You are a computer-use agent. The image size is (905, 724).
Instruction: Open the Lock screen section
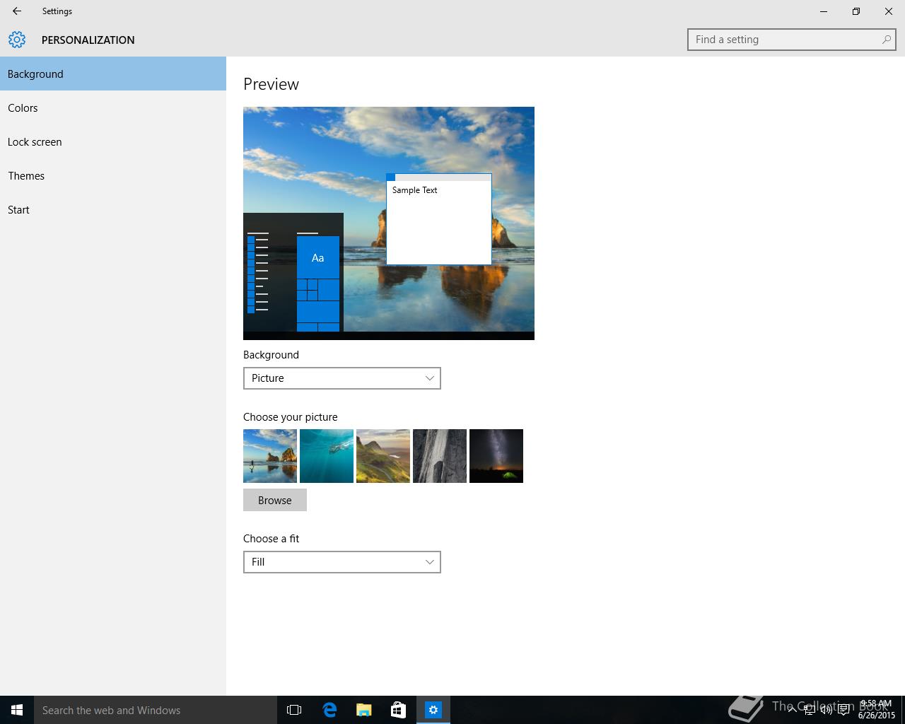tap(113, 141)
